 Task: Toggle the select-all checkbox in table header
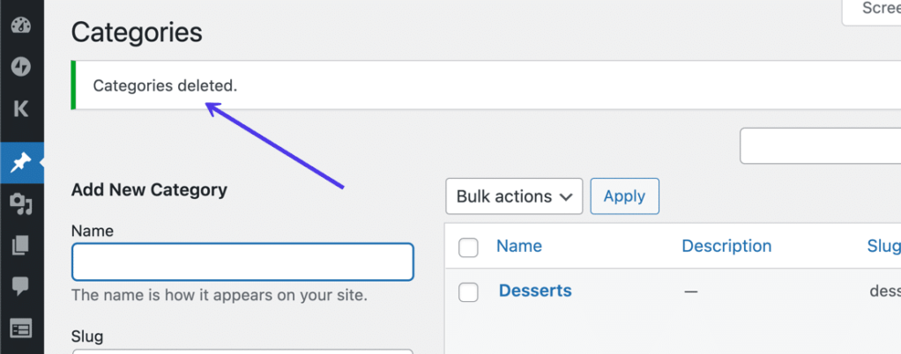[469, 247]
